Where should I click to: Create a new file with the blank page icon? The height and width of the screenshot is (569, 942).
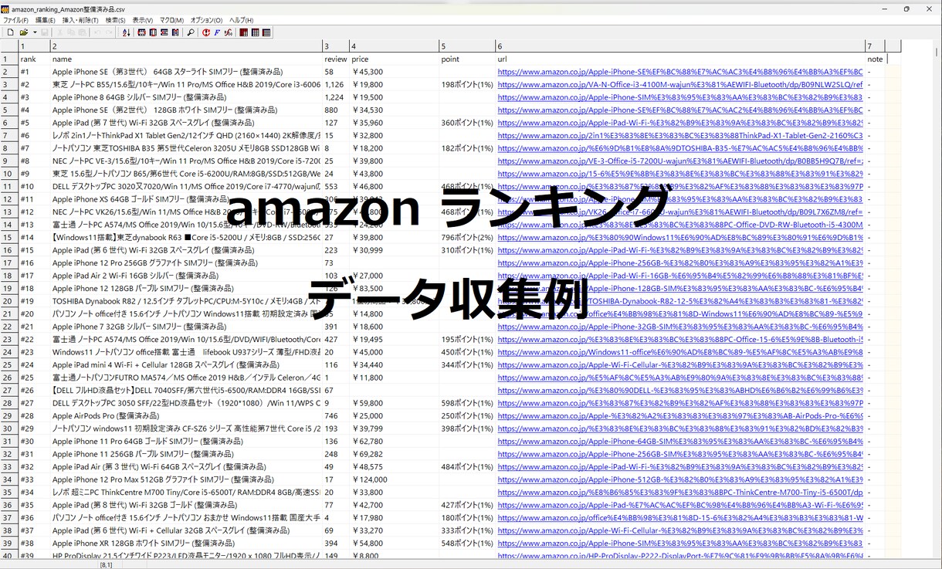(11, 32)
